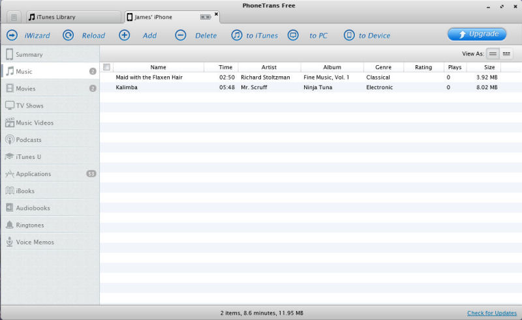522x320 pixels.
Task: Click the Check for Updates link
Action: click(492, 313)
